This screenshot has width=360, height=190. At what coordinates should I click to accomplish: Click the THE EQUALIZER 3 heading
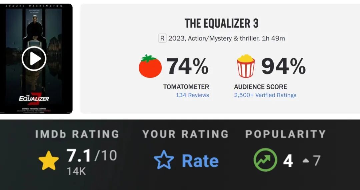coord(221,24)
